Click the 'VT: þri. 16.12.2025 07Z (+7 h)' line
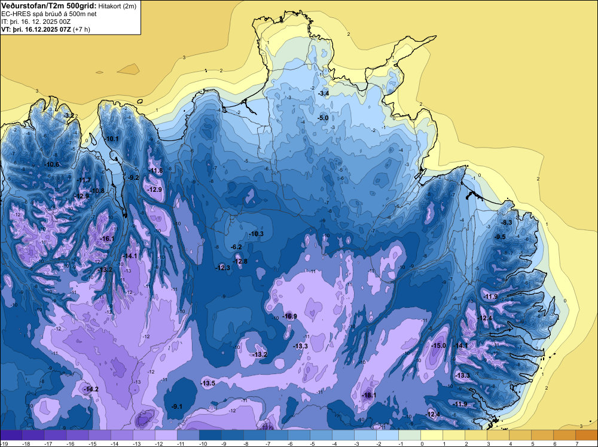 click(x=45, y=29)
